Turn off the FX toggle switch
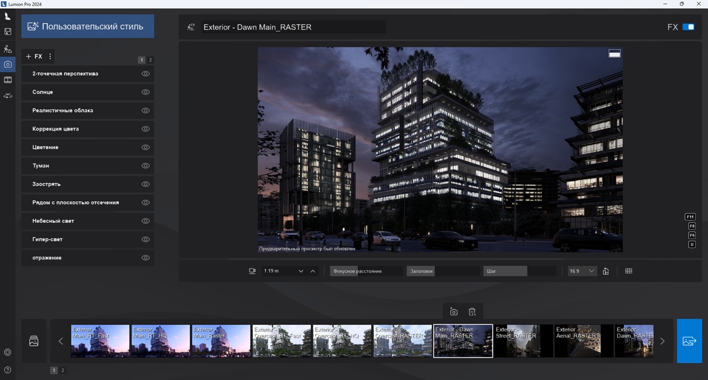The height and width of the screenshot is (380, 708). click(688, 27)
